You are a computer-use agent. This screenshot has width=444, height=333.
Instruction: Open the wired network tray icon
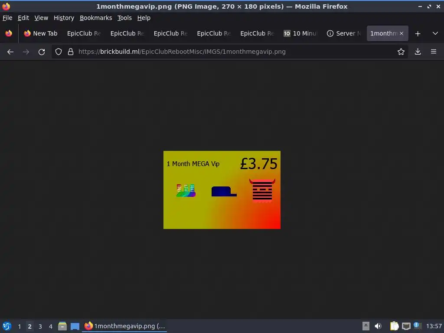[406, 326]
